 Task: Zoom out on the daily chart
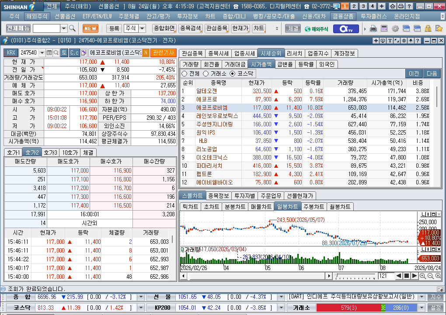tap(430, 276)
